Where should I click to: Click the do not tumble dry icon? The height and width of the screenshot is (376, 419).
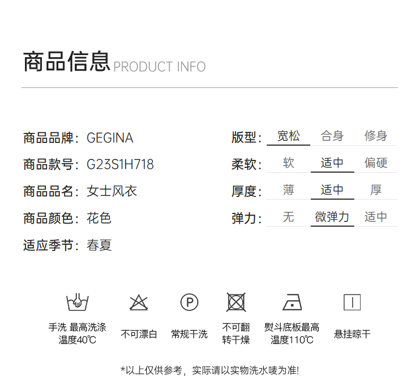(236, 302)
